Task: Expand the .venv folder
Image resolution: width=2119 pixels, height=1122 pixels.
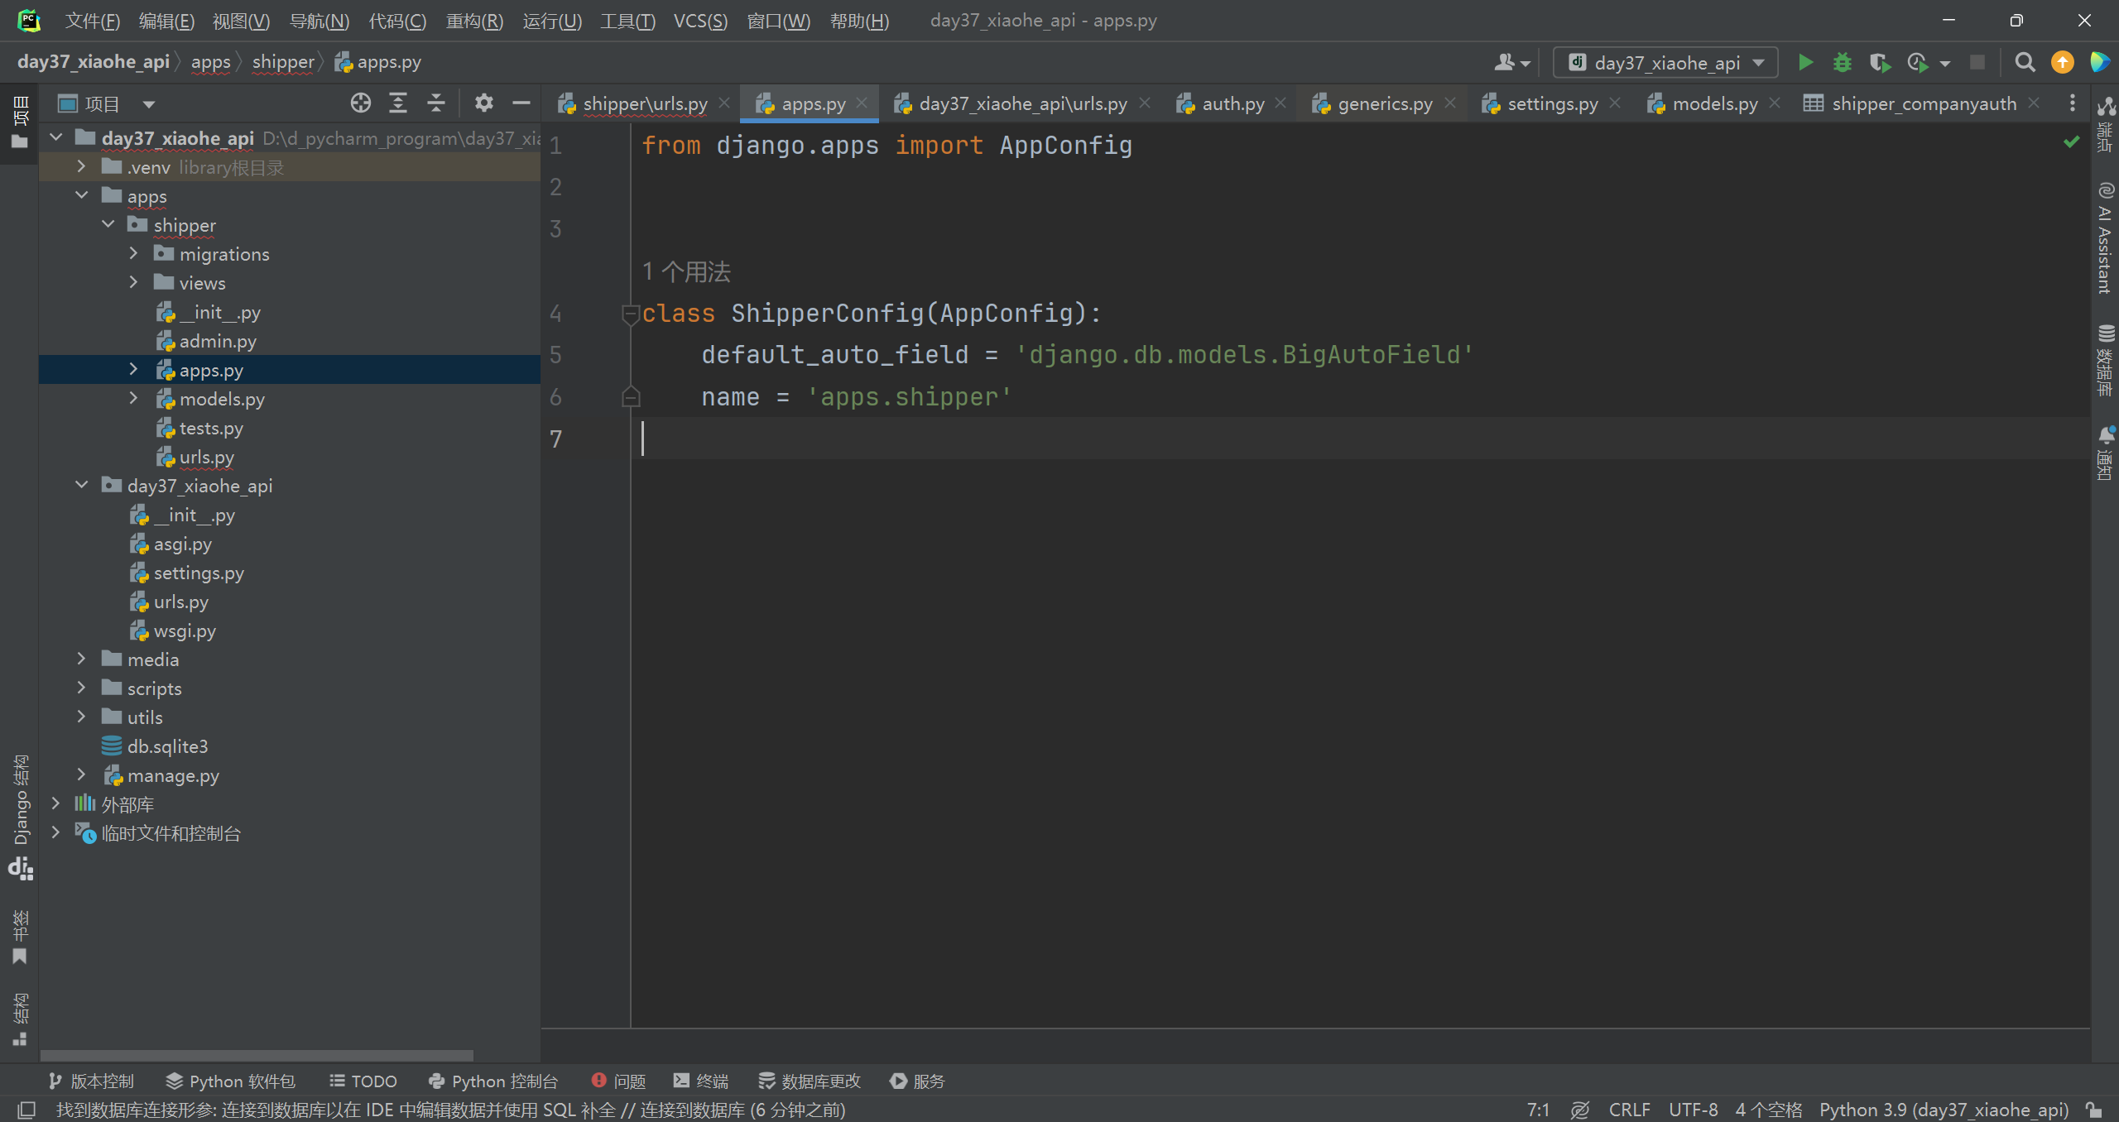Action: tap(81, 166)
